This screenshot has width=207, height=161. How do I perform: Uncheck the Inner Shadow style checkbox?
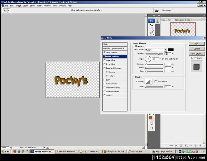click(105, 56)
